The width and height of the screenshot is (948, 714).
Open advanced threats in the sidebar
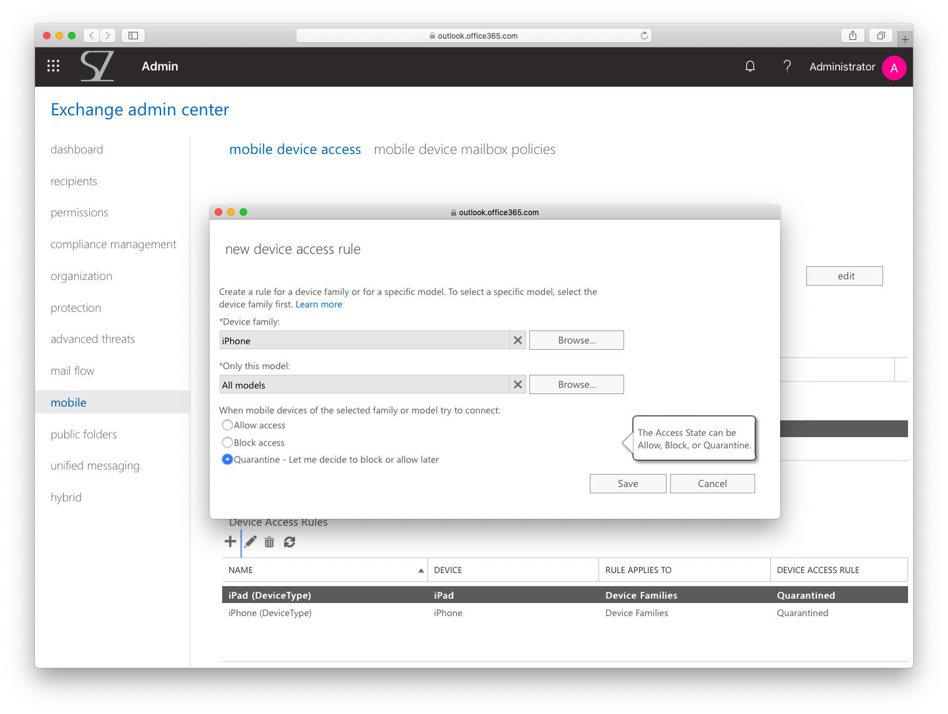click(x=92, y=339)
